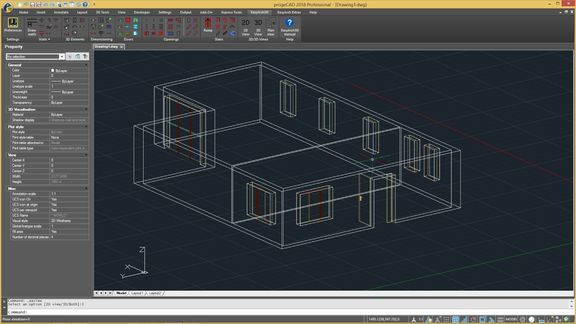Click the first Openings group window icon
The width and height of the screenshot is (576, 324).
(x=146, y=20)
